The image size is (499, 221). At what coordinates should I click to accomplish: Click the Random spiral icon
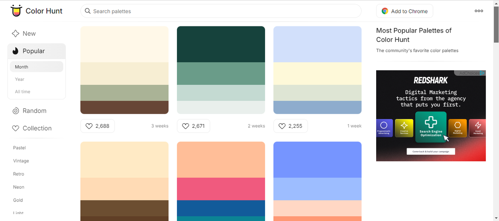16,111
